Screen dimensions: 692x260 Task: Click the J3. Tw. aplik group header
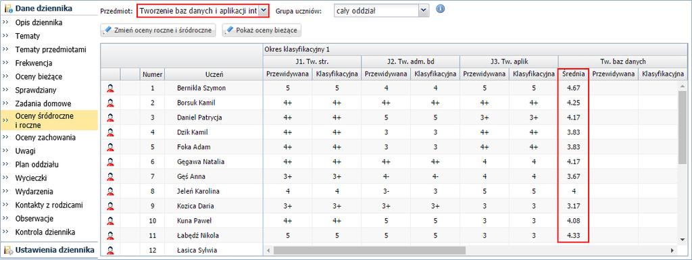click(x=509, y=61)
